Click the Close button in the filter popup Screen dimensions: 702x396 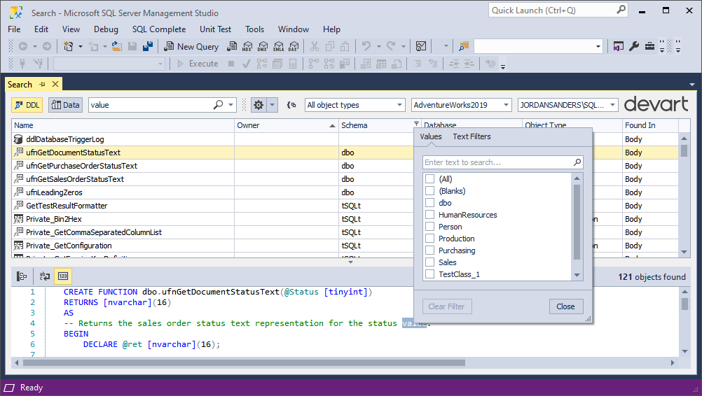pos(566,306)
